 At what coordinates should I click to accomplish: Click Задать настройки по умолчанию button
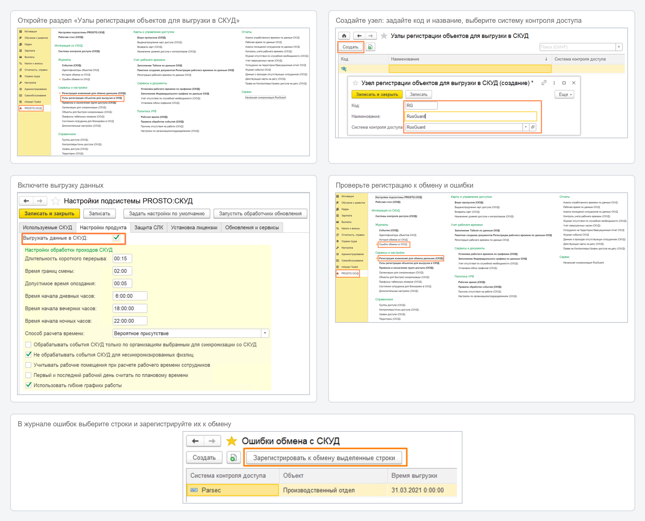click(167, 214)
